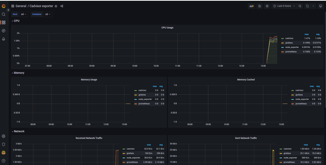The height and width of the screenshot is (165, 326).
Task: Click the Container variable label
Action: [37, 14]
